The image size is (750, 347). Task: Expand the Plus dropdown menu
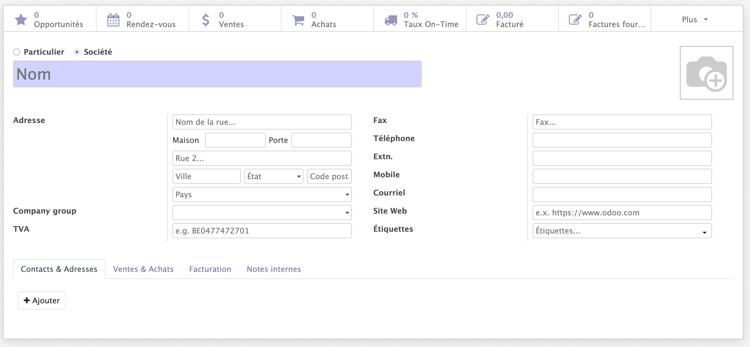695,20
